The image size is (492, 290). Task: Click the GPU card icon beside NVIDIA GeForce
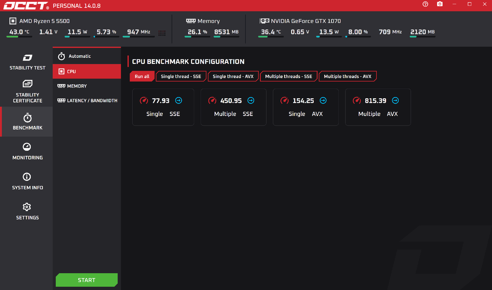264,21
